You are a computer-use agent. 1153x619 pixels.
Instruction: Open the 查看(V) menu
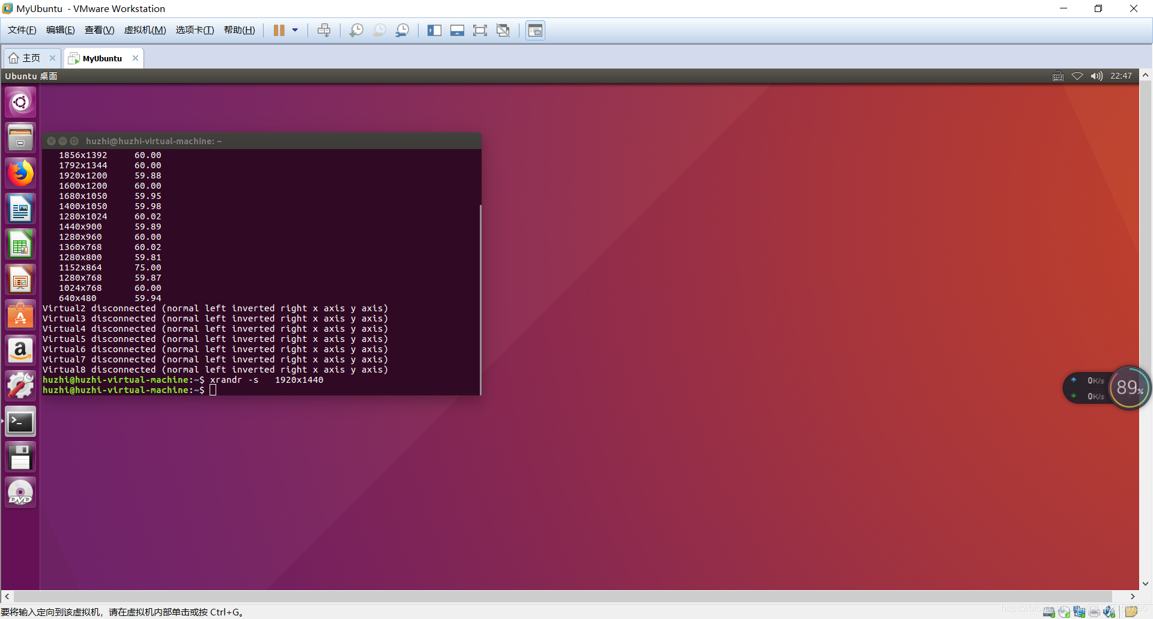(99, 30)
